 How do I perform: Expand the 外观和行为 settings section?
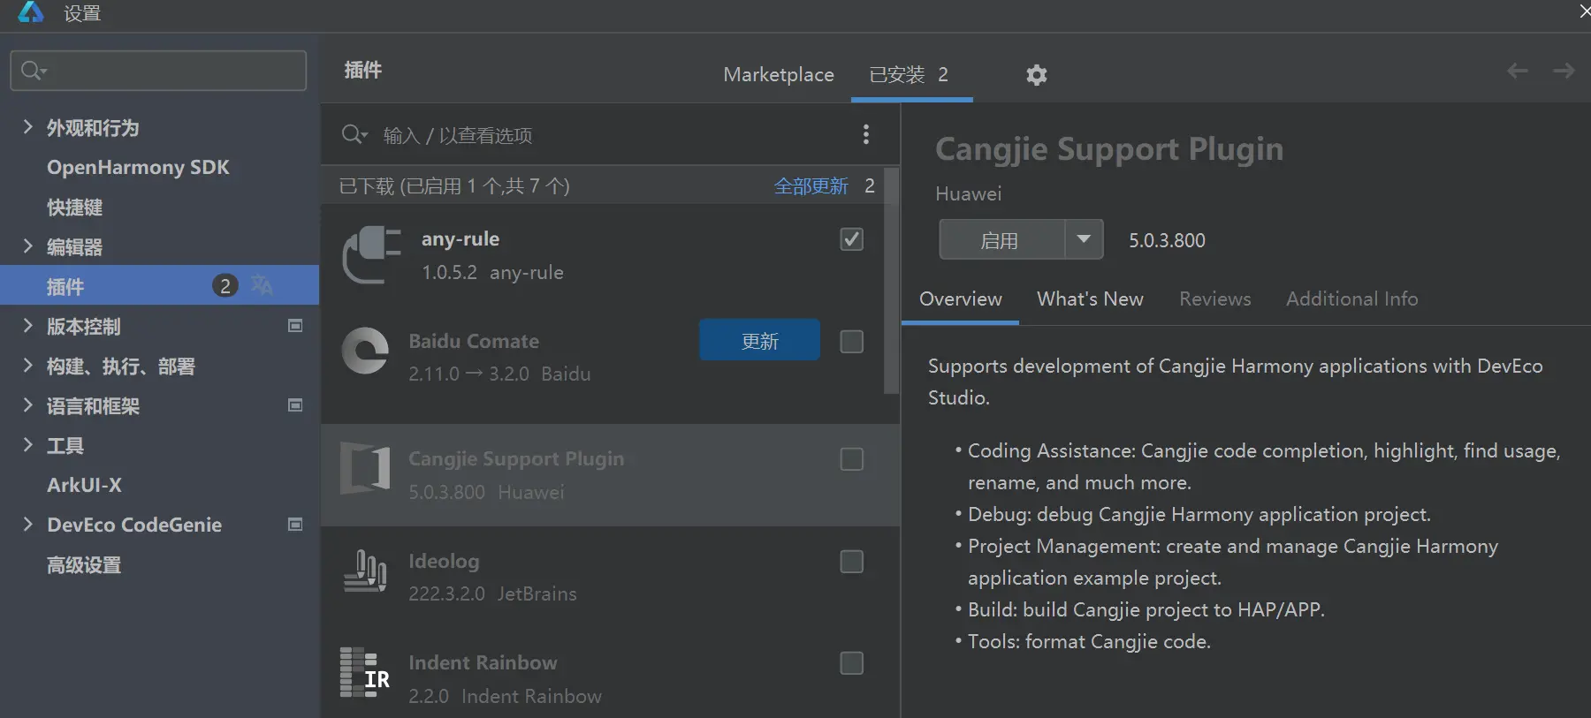[27, 127]
